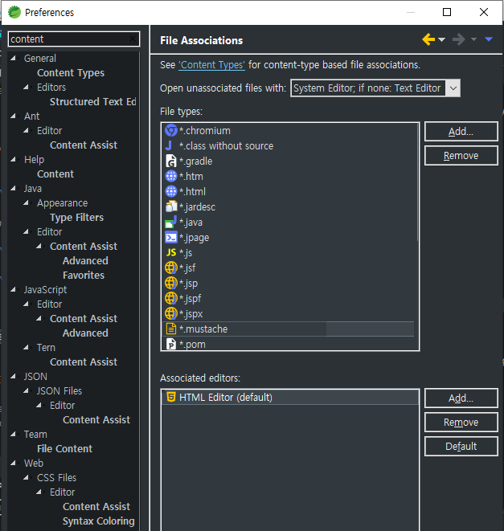Select *.mustache in File types list

[x=289, y=329]
